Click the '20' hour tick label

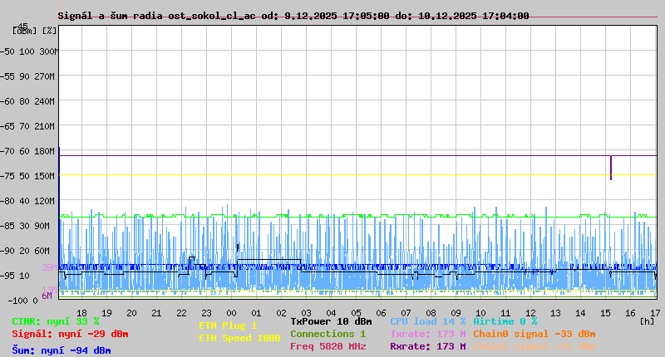tap(131, 313)
